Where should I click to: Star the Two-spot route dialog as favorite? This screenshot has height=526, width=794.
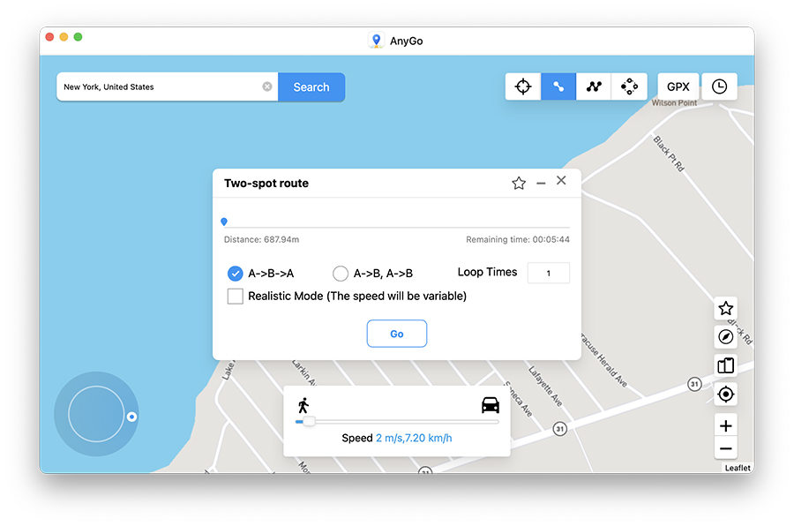519,181
